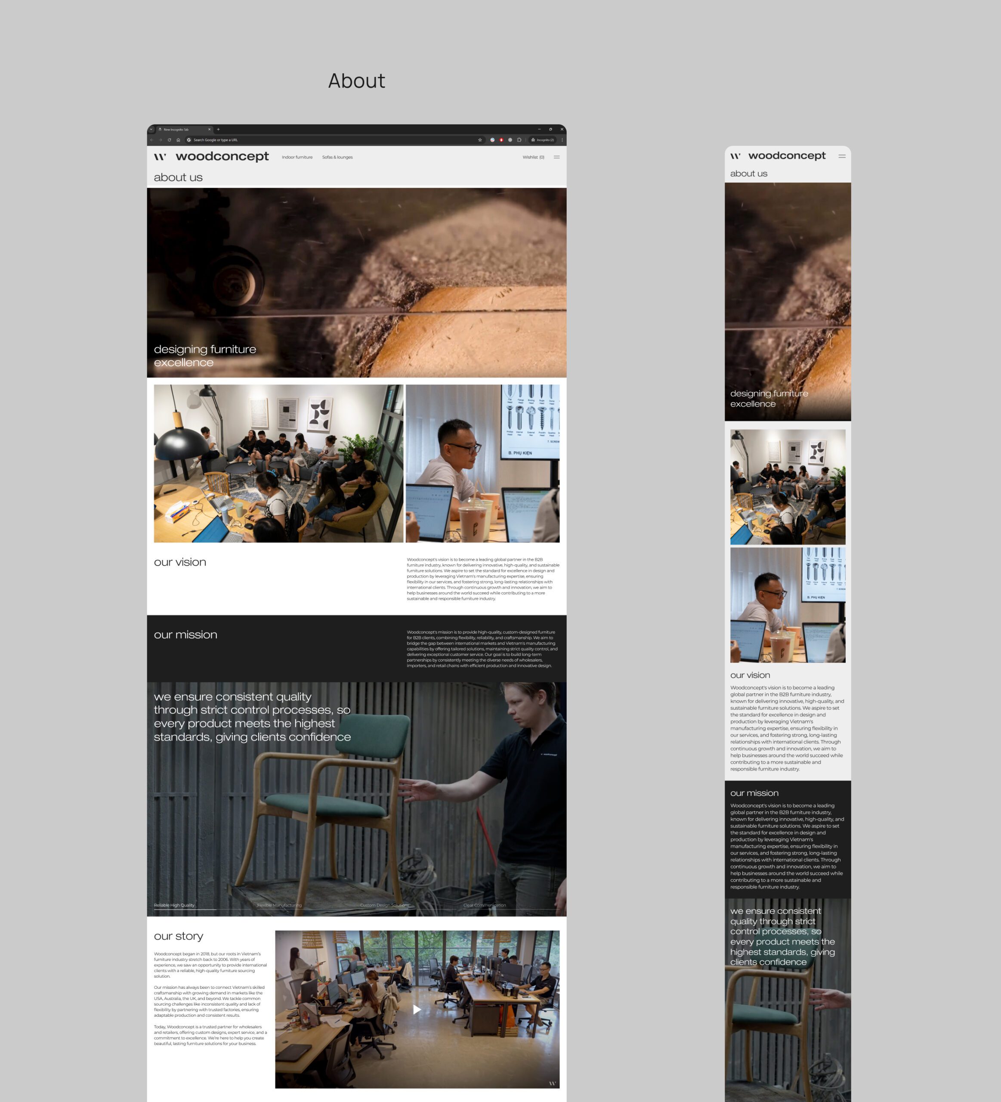
Task: Select Clear Communication slide tab
Action: pyautogui.click(x=484, y=905)
